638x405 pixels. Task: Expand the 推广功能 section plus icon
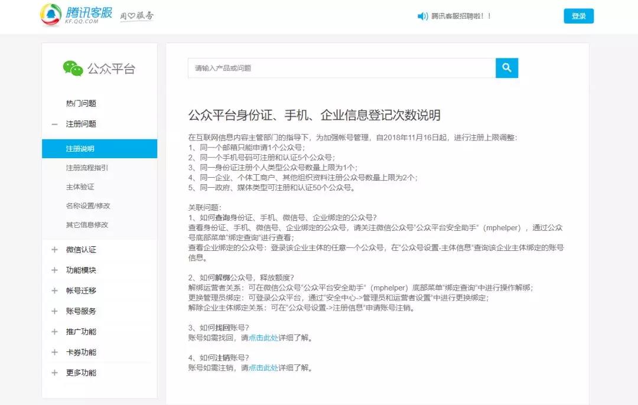[54, 332]
